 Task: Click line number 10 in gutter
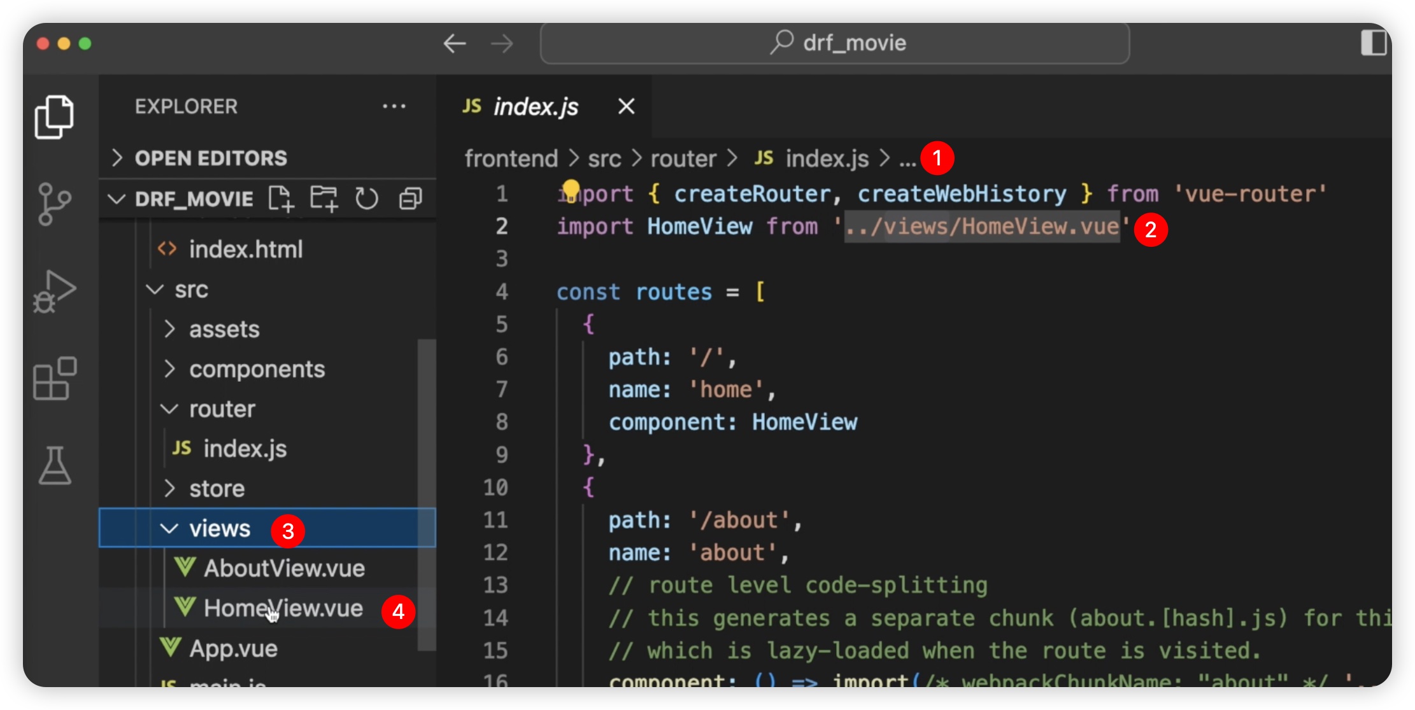(x=495, y=487)
